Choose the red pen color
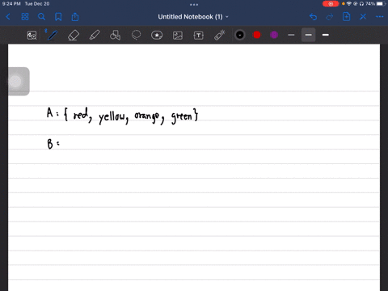 click(257, 35)
